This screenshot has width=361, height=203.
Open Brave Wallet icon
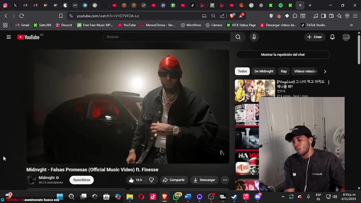[x=331, y=16]
